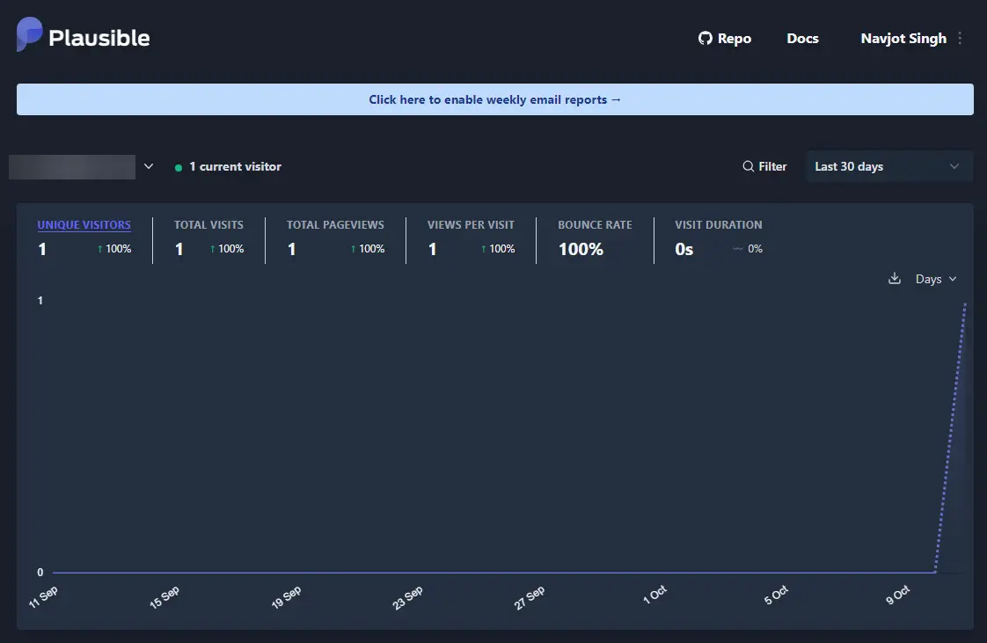Click the weekly email reports banner
This screenshot has width=987, height=643.
494,99
